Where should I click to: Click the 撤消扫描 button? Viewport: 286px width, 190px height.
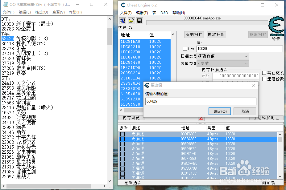click(x=258, y=34)
